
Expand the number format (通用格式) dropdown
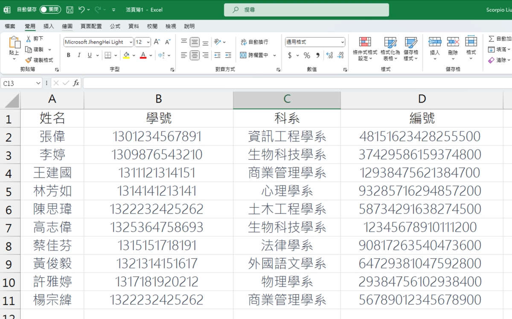[342, 42]
